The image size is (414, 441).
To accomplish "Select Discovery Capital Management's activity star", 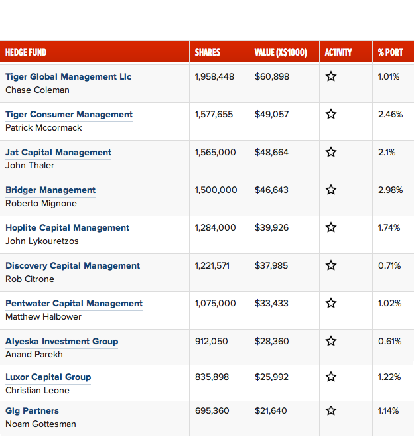I will 331,265.
